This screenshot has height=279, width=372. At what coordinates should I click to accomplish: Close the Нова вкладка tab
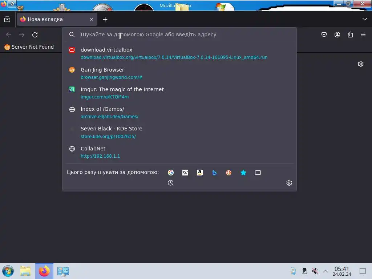[x=92, y=20]
